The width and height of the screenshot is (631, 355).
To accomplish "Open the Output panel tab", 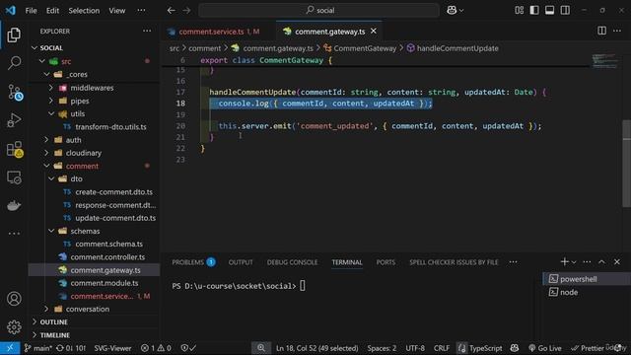I will (x=241, y=262).
